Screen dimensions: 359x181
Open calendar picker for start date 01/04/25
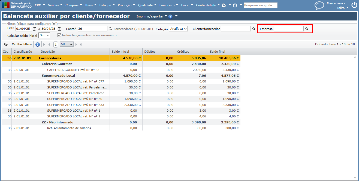coord(34,29)
